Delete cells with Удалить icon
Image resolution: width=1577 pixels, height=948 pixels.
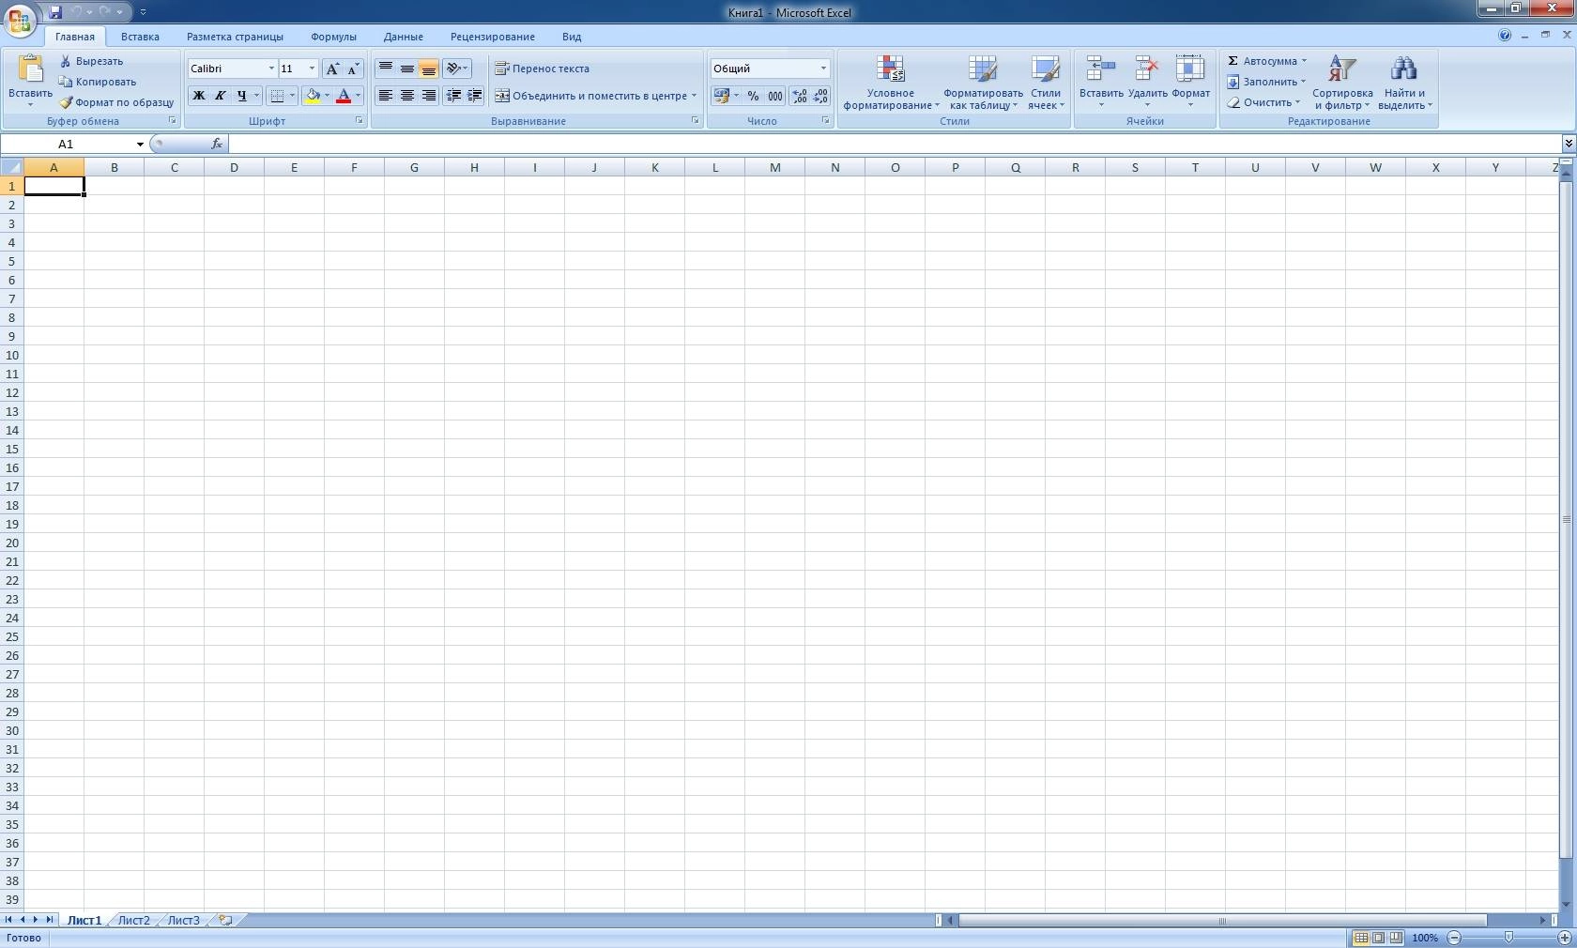pyautogui.click(x=1147, y=81)
